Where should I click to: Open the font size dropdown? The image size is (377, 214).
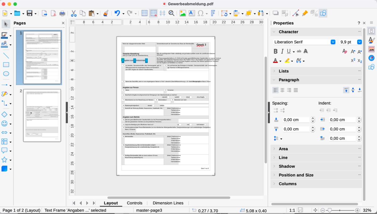[x=359, y=42]
